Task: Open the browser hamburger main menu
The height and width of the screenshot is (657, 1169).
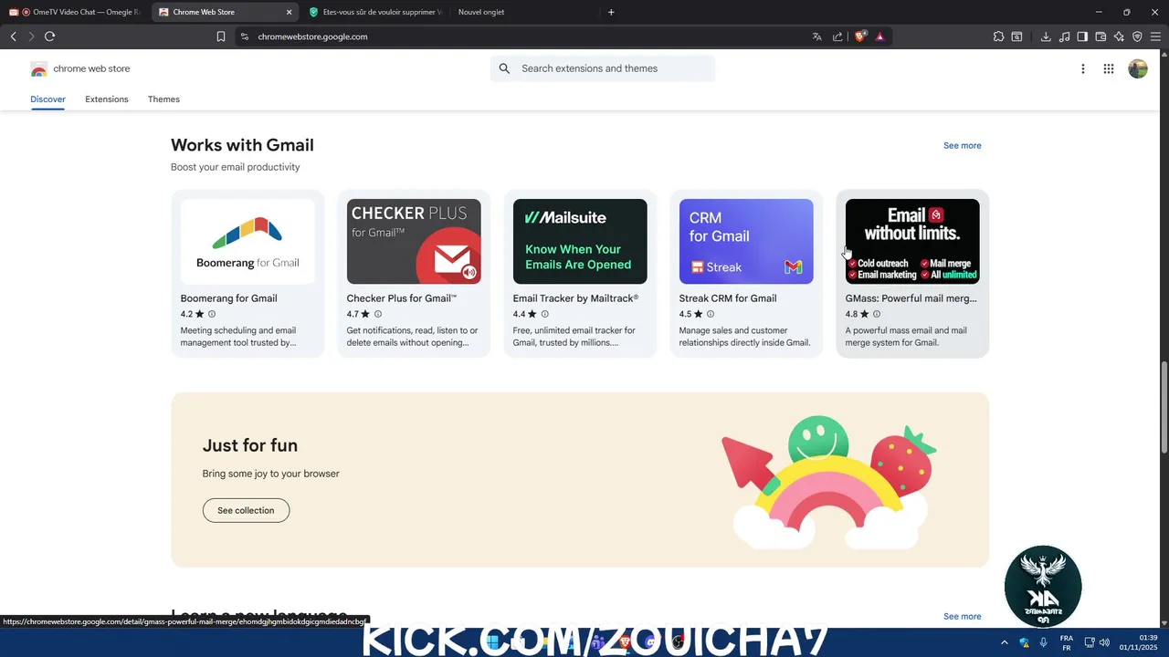Action: tap(1155, 36)
